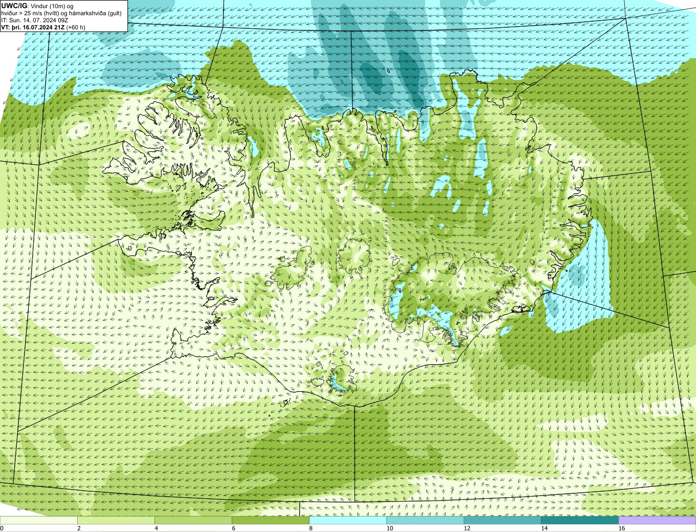Screen dimensions: 696x532
Task: Pick the dark teal 14–16 m/s legend swatch
Action: [580, 520]
